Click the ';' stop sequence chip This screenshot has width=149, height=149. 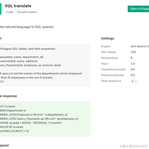click(x=136, y=81)
